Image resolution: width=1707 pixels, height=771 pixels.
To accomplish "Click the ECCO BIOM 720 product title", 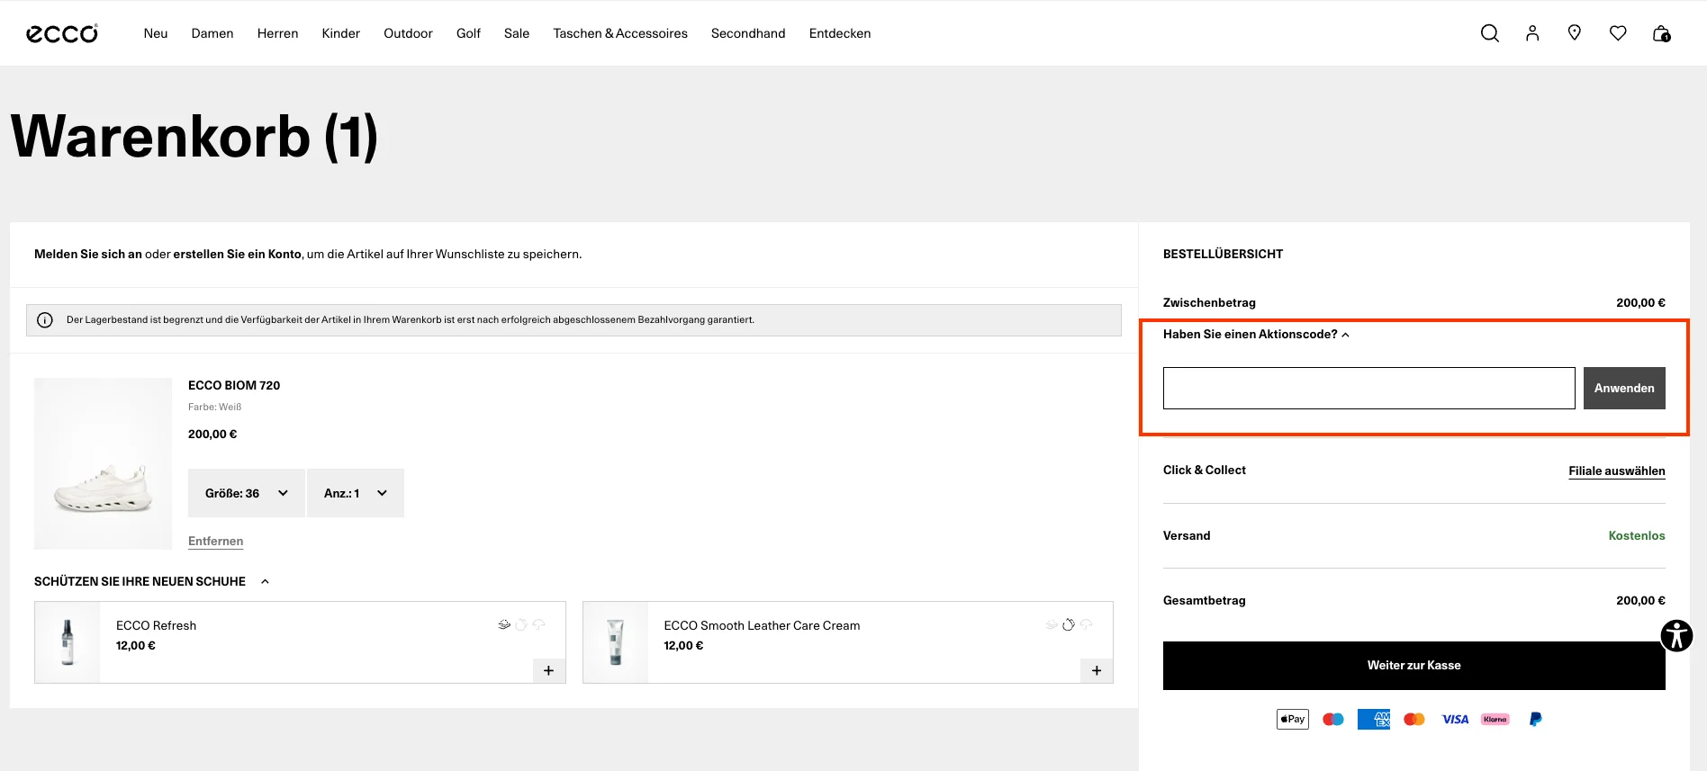I will [x=234, y=385].
